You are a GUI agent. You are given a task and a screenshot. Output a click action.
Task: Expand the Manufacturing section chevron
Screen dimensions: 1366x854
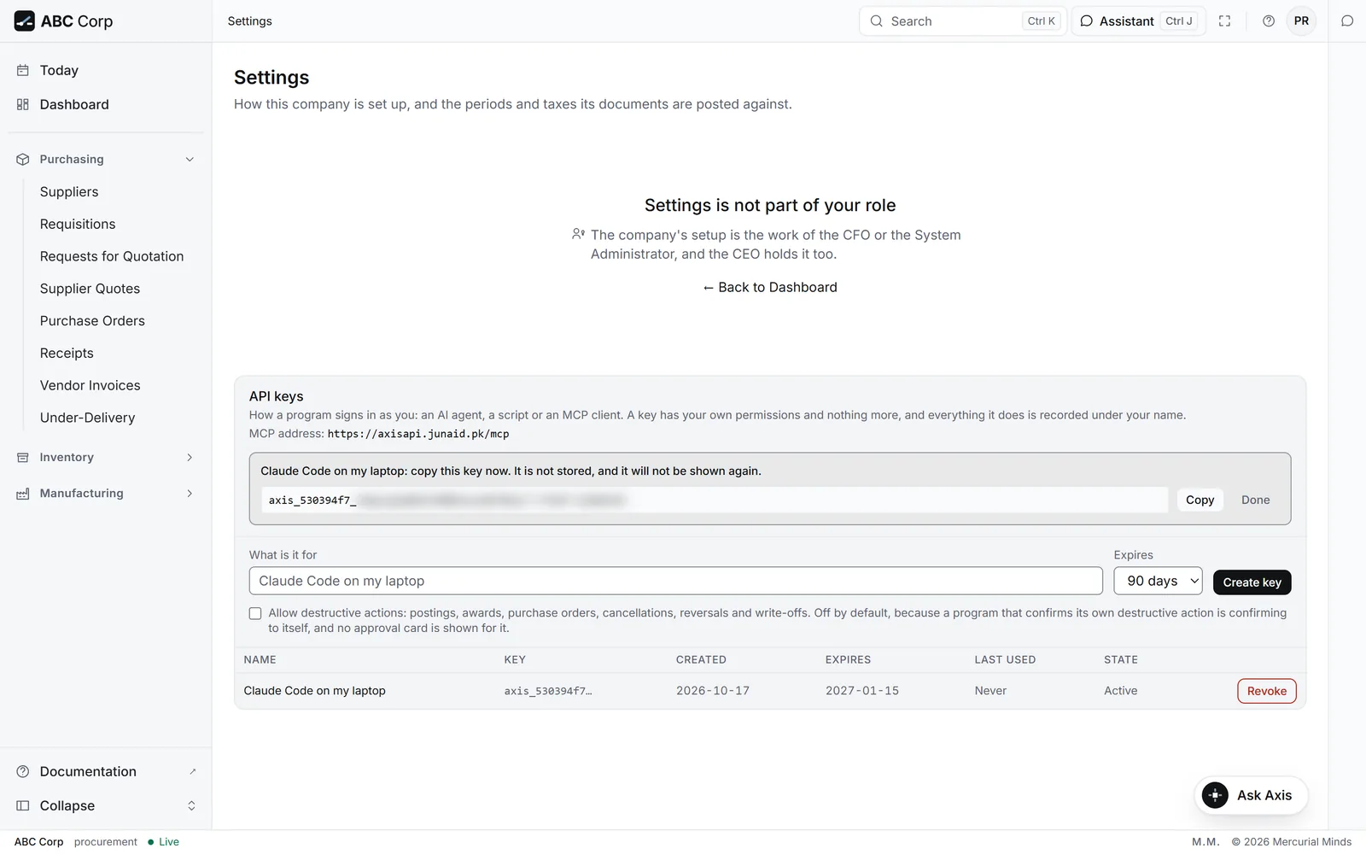190,494
